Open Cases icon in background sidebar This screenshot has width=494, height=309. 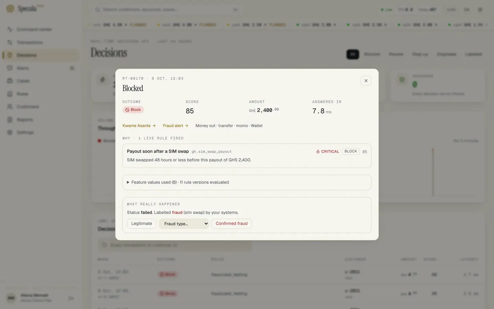point(10,81)
